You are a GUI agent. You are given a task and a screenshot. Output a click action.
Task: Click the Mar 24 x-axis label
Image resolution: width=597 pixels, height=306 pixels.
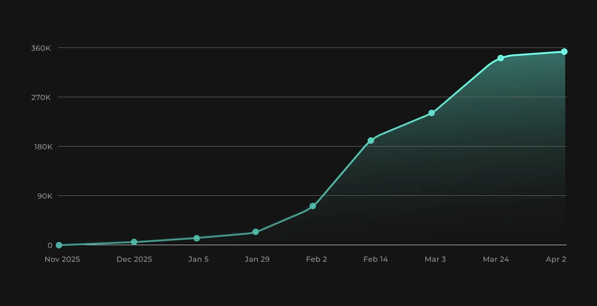[496, 259]
